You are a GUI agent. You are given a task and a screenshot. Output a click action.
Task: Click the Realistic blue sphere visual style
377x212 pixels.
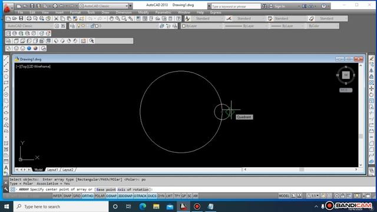pyautogui.click(x=29, y=48)
